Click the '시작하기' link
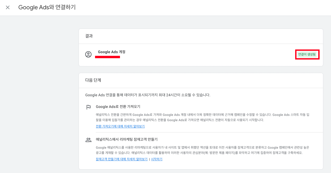 click(x=157, y=159)
